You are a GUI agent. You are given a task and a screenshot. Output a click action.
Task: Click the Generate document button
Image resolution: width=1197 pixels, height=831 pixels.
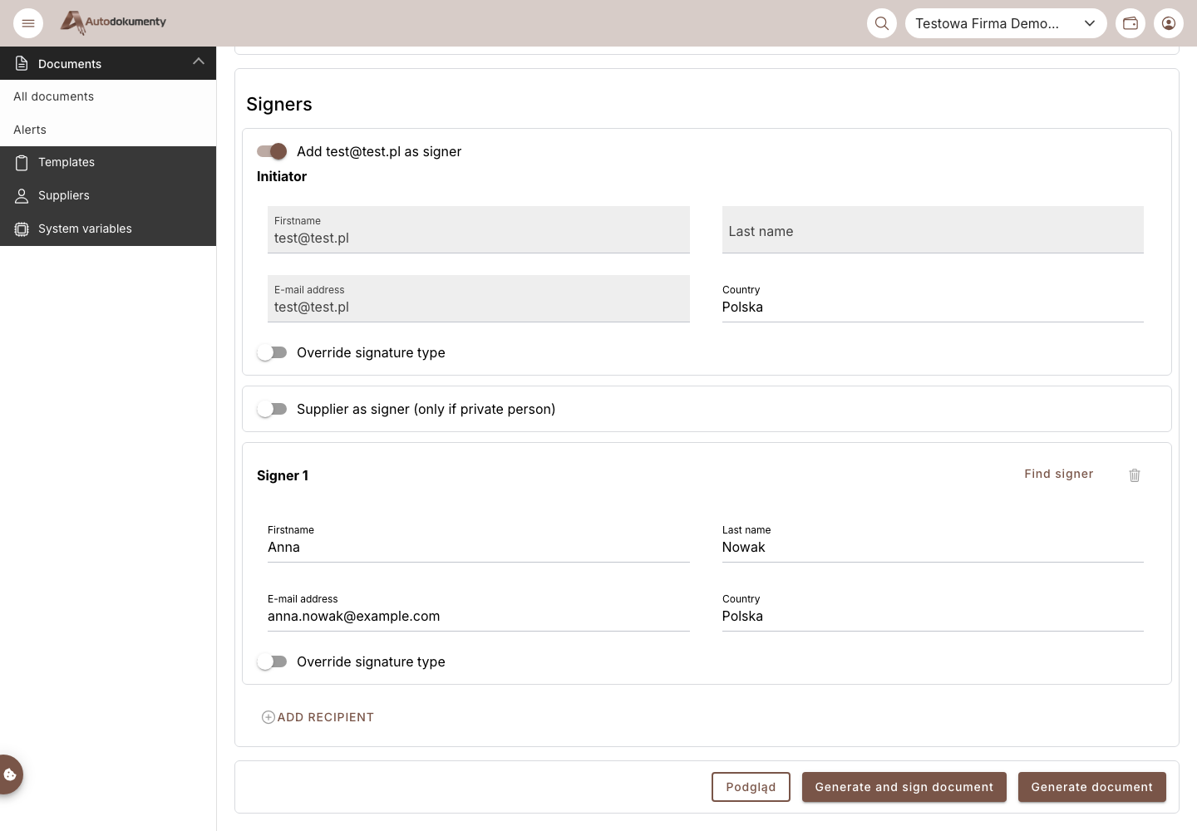click(x=1092, y=787)
